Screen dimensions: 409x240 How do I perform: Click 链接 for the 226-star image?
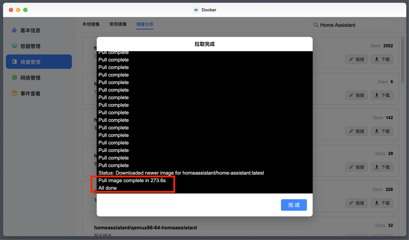click(357, 203)
